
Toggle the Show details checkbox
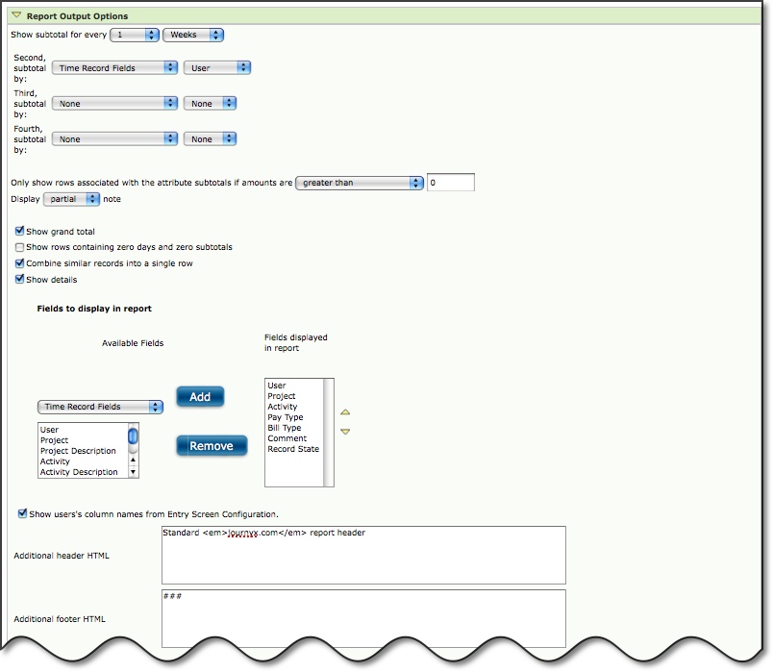[x=19, y=280]
